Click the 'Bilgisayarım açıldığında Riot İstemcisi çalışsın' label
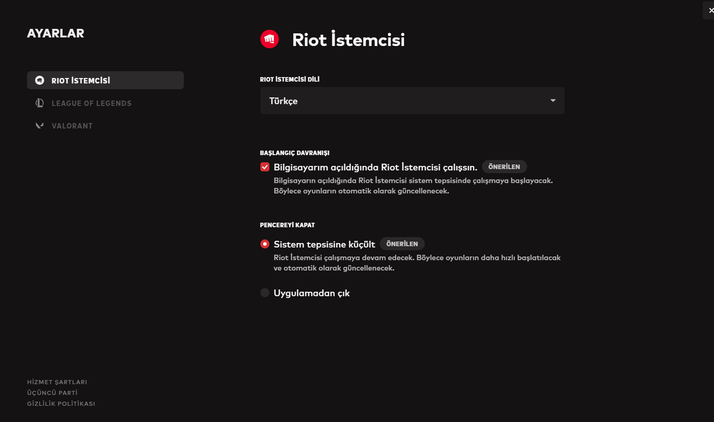This screenshot has width=714, height=422. pyautogui.click(x=375, y=167)
